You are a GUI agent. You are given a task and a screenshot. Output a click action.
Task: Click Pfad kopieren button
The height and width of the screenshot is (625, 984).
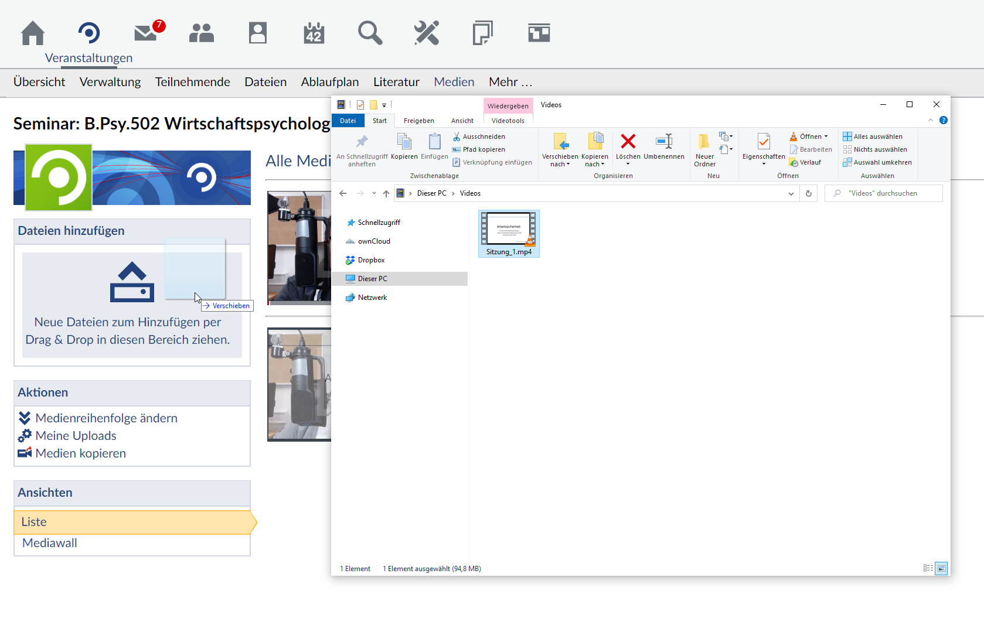point(479,149)
